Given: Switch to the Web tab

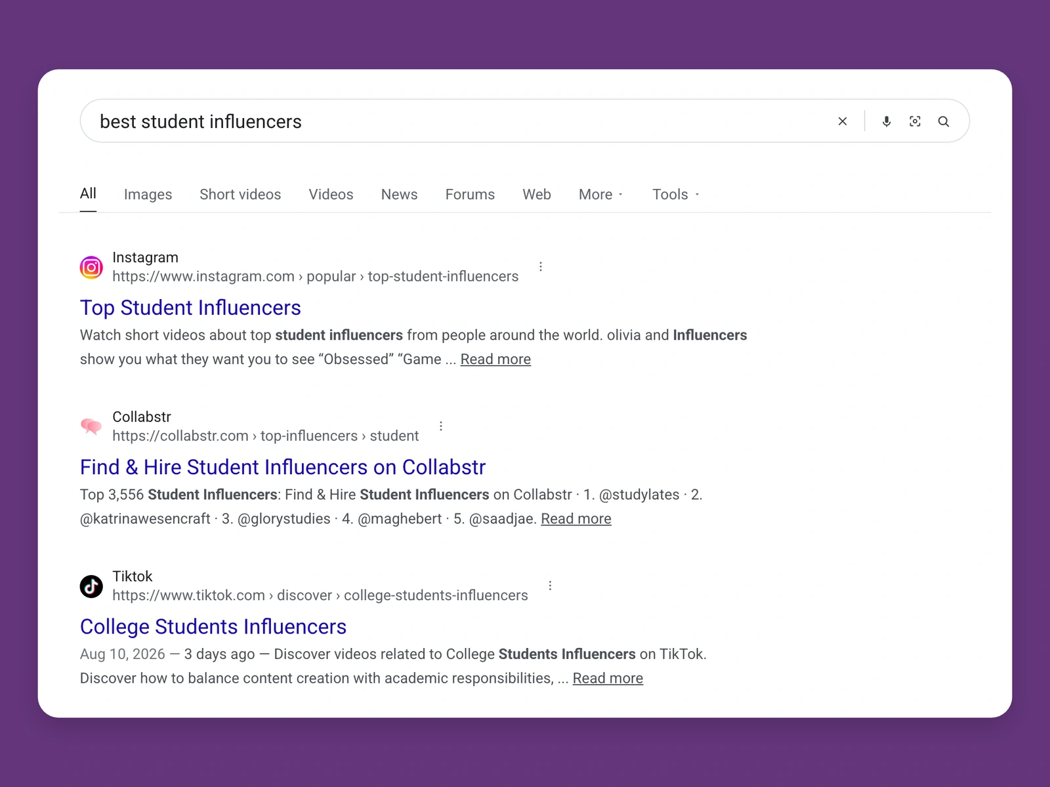Looking at the screenshot, I should click(x=537, y=194).
